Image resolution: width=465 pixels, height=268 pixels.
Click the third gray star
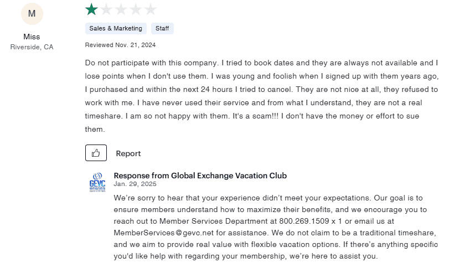click(x=121, y=9)
